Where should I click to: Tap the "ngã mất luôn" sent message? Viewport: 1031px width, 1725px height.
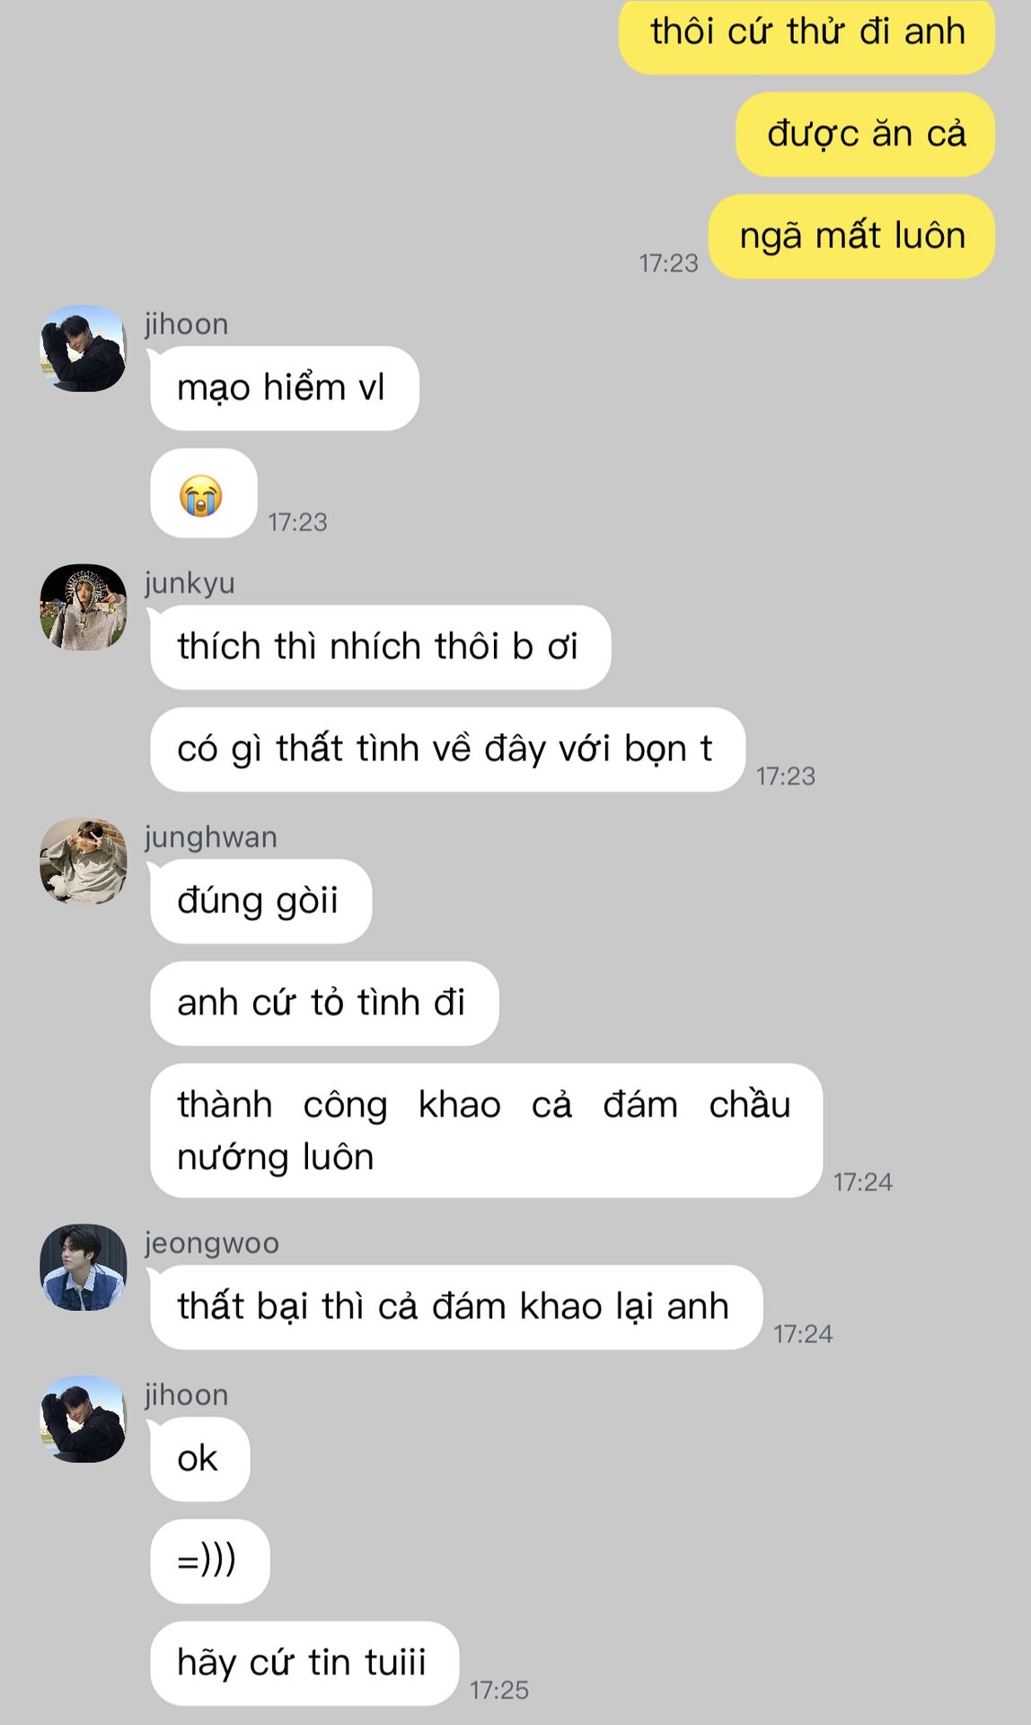pos(852,236)
